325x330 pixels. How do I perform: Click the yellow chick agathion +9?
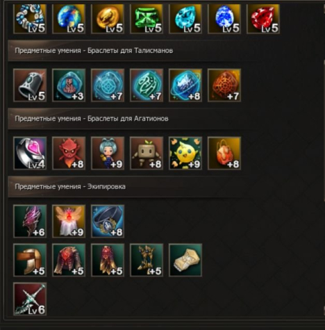185,153
